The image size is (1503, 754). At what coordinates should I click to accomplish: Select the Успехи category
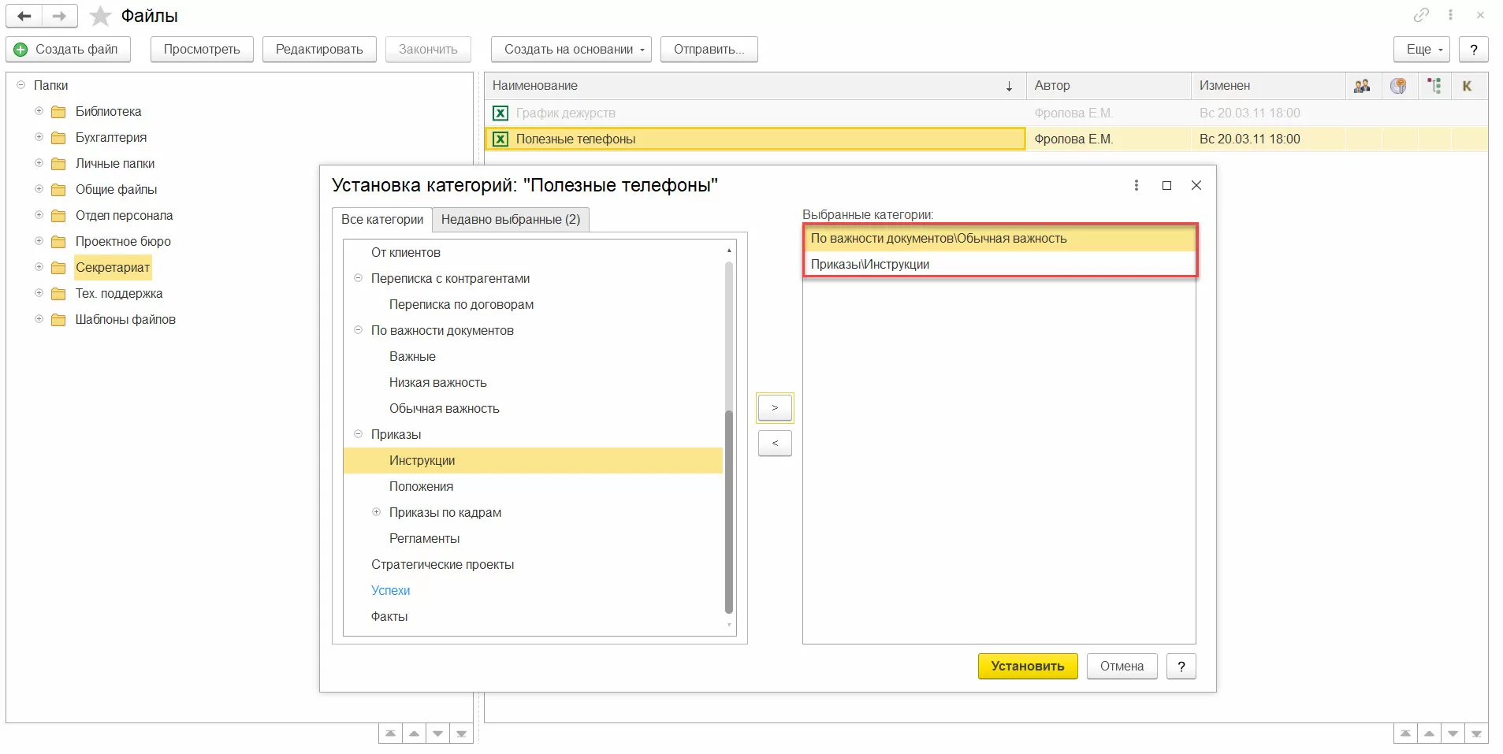(390, 591)
